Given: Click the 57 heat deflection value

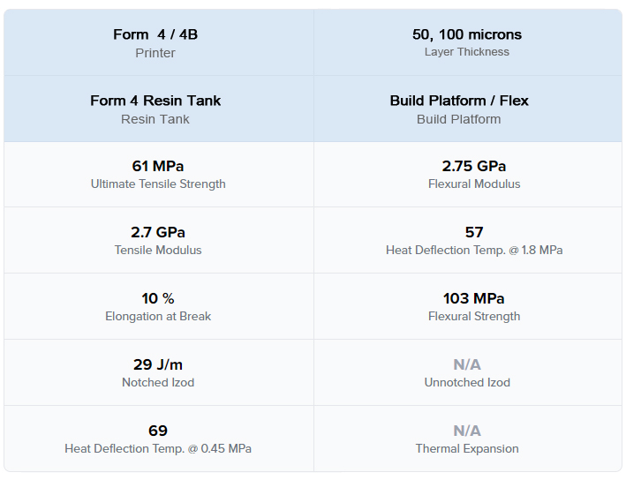Looking at the screenshot, I should point(474,232).
